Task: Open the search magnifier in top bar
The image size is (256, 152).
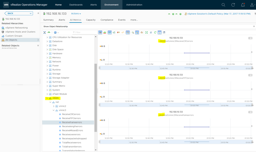Action: (x=223, y=5)
